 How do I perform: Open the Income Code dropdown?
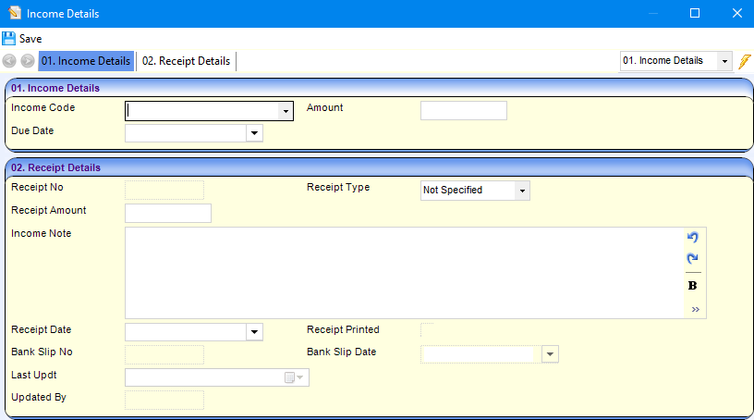[286, 111]
